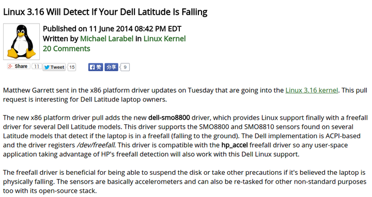Viewport: 372px width, 197px height.
Task: Click the tweet count bubble showing 15
Action: coord(72,67)
